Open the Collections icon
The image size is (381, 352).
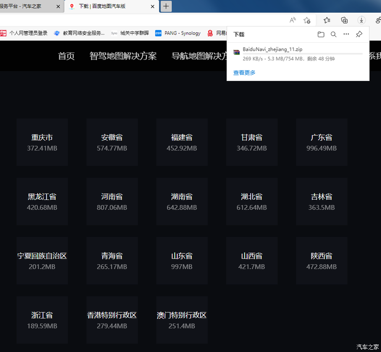pos(344,20)
